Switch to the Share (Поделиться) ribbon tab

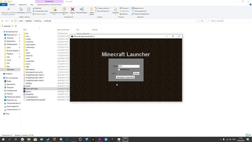(x=22, y=4)
